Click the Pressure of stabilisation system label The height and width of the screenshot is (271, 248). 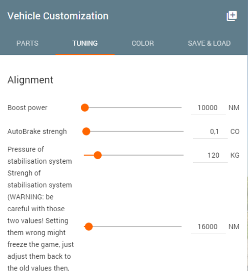pos(39,155)
